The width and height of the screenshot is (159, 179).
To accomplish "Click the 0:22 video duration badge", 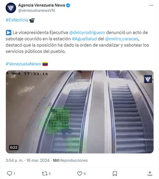I will coord(14,148).
